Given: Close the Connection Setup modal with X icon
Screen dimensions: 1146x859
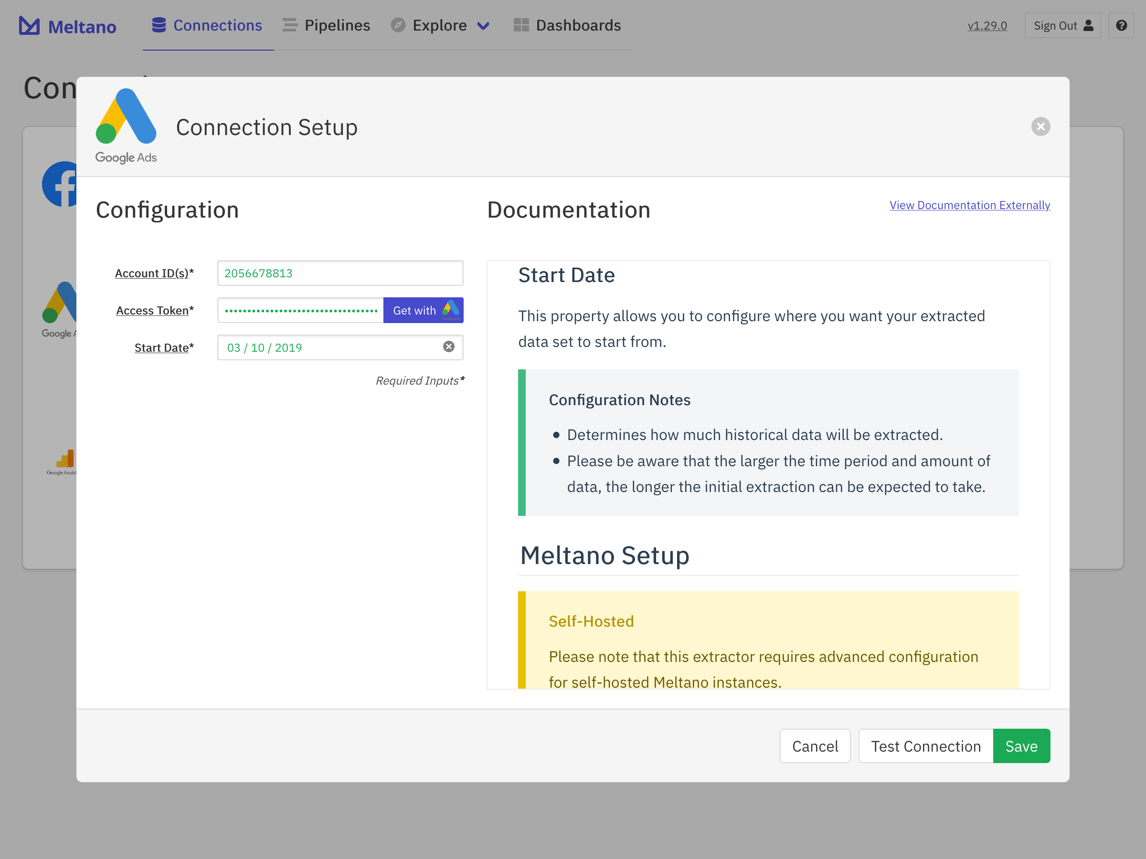Looking at the screenshot, I should 1040,127.
